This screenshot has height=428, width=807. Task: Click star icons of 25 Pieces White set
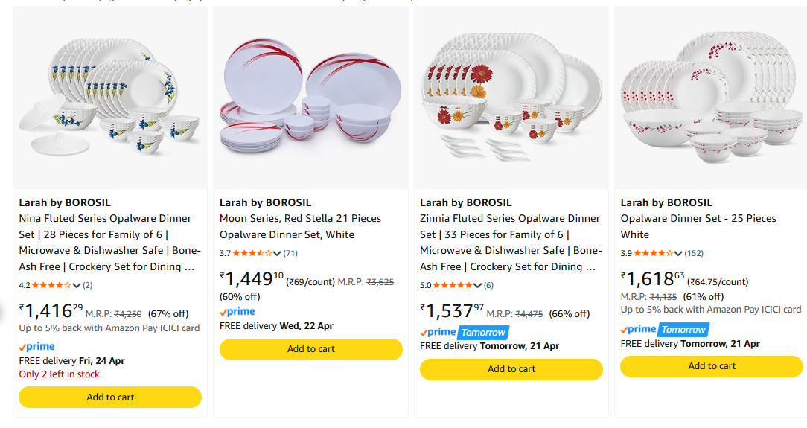tap(653, 253)
